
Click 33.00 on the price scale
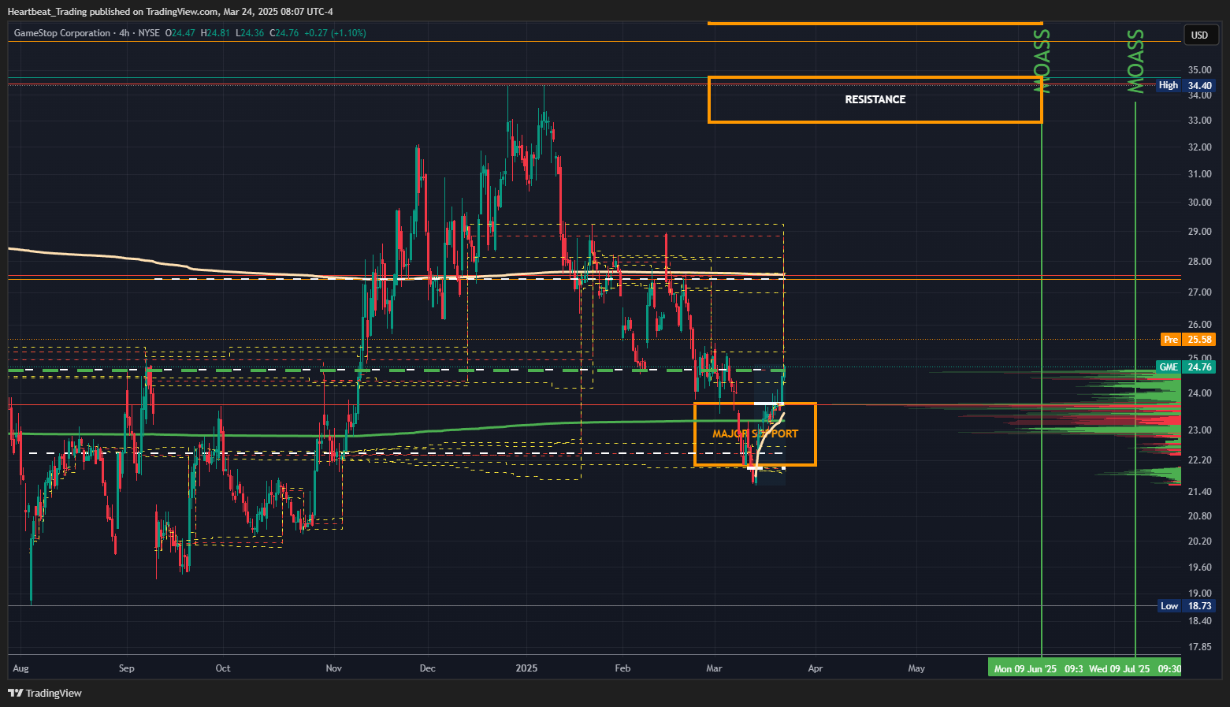click(x=1200, y=121)
